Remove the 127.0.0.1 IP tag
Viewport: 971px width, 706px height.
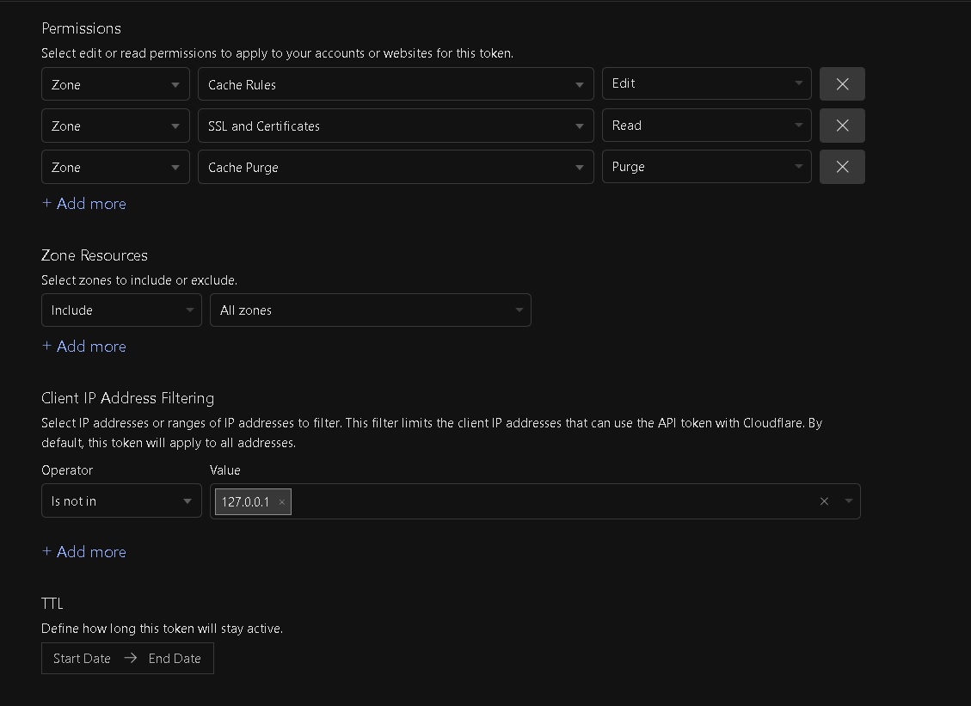coord(281,502)
